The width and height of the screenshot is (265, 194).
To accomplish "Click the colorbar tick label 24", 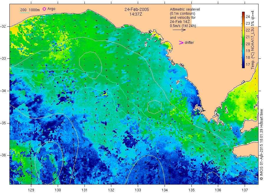I will click(248, 16).
